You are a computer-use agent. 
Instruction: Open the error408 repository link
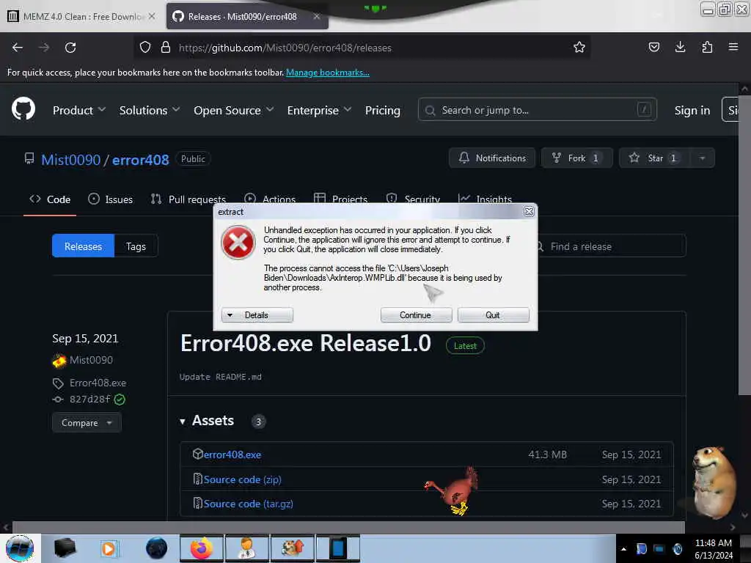point(140,159)
